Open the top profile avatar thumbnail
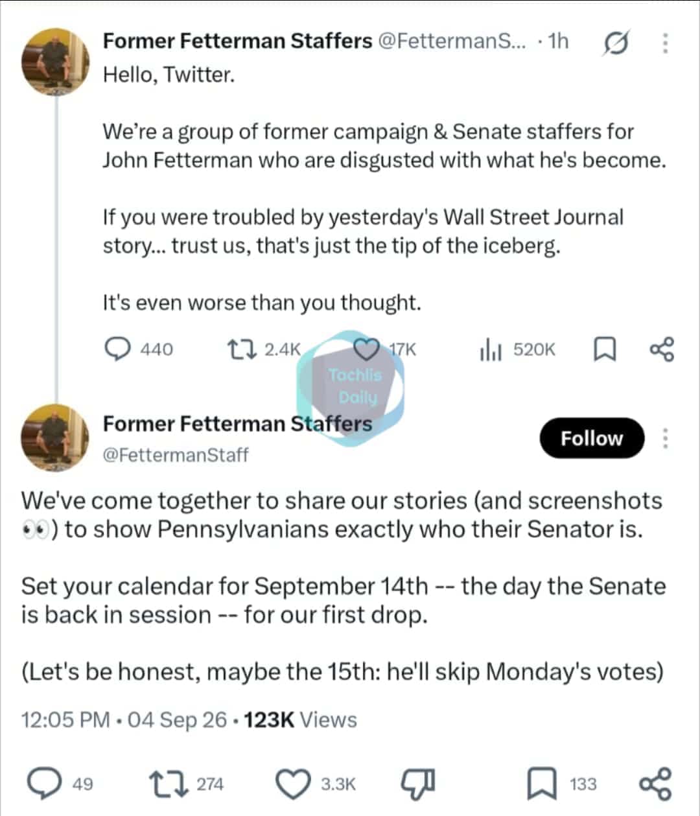The height and width of the screenshot is (816, 700). [x=55, y=63]
